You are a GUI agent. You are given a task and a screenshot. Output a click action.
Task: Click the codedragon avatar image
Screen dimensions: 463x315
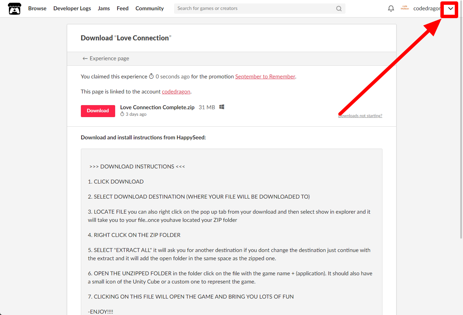tap(405, 8)
